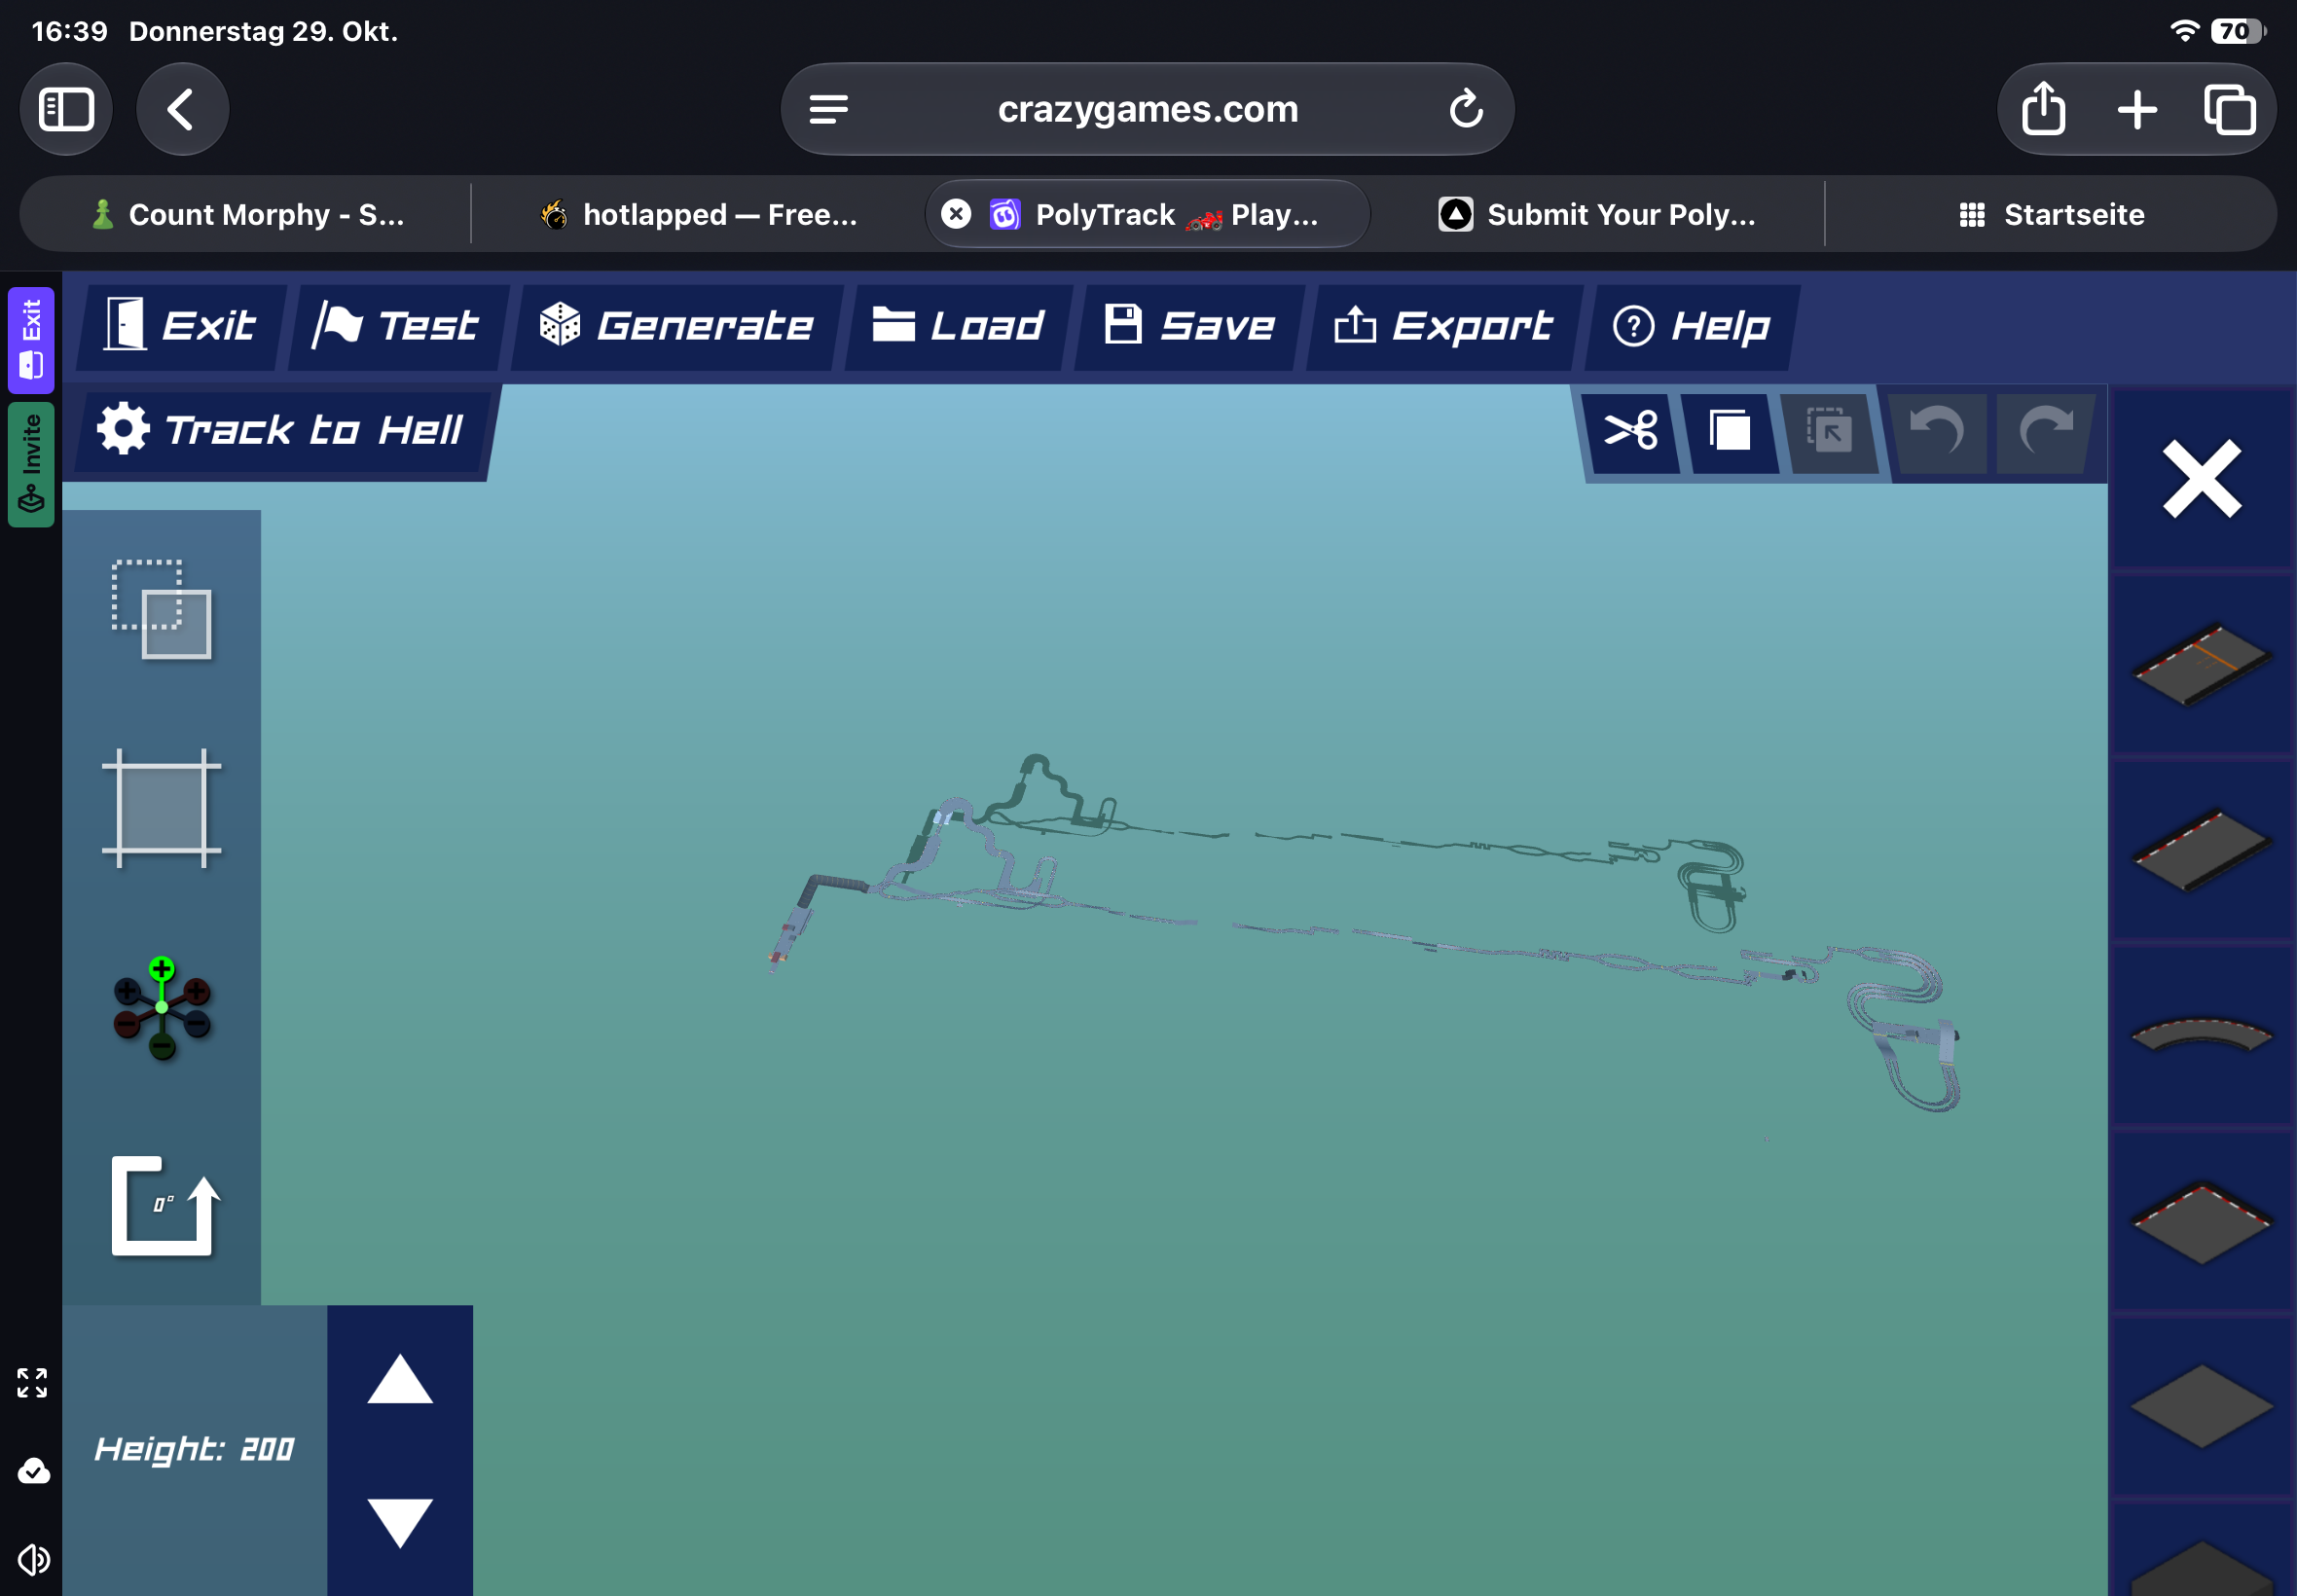Exit the PolyTrack track editor
This screenshot has height=1596, width=2297.
point(182,326)
